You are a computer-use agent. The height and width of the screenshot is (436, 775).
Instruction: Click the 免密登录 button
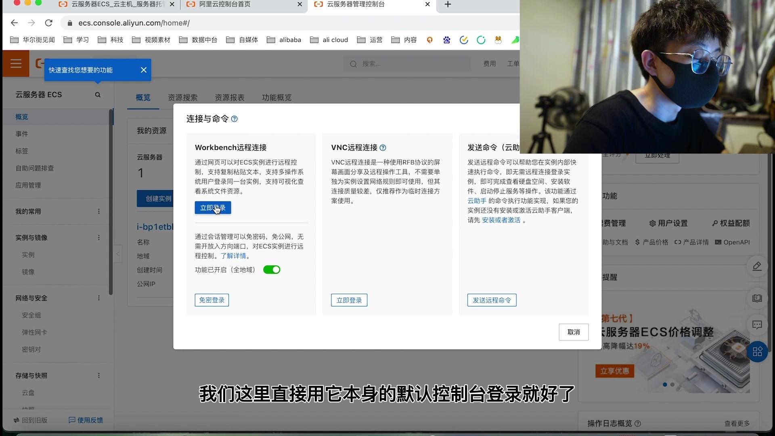pos(212,300)
